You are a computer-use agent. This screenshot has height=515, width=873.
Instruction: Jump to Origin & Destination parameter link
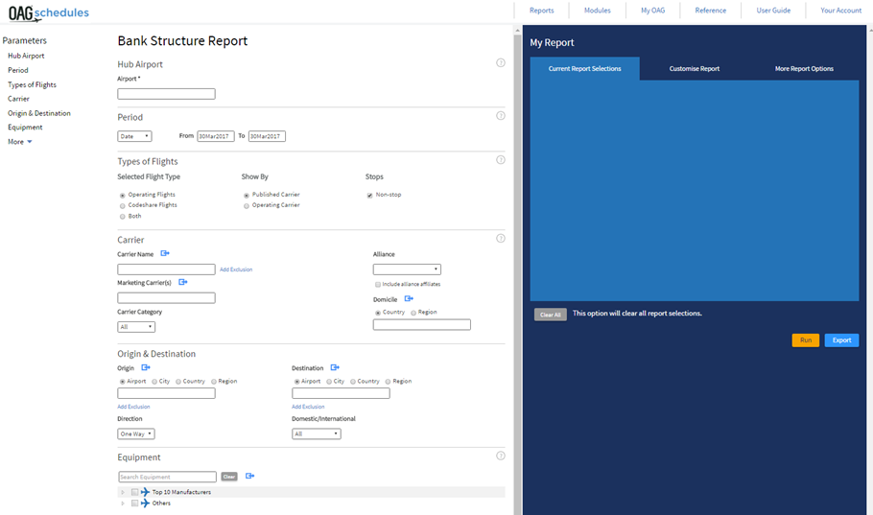tap(39, 113)
